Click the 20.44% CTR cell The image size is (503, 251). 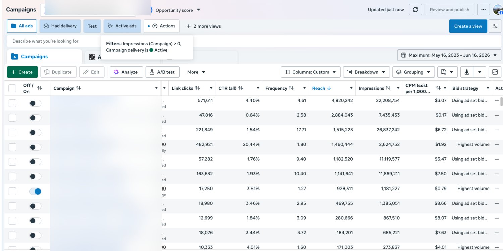pyautogui.click(x=251, y=144)
